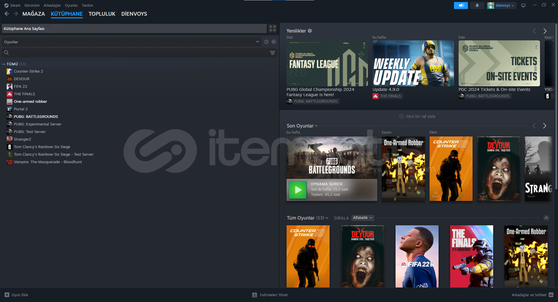Click the back navigation arrow
Image resolution: width=558 pixels, height=302 pixels.
[7, 14]
